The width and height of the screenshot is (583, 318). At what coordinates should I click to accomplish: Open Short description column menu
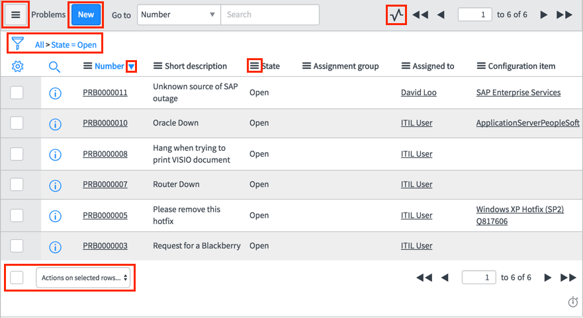[x=157, y=66]
